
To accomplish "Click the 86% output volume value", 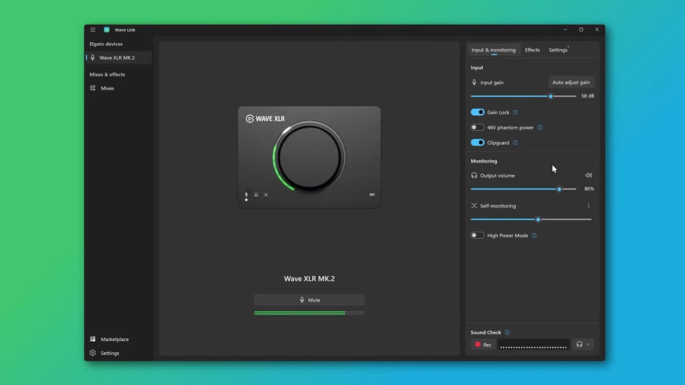I will coord(589,189).
